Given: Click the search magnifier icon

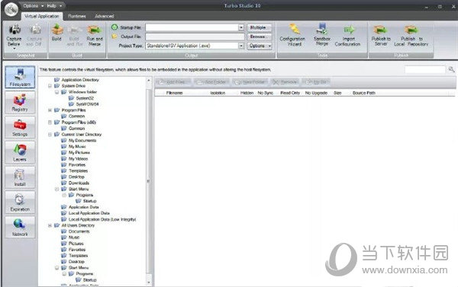Looking at the screenshot, I should (451, 69).
